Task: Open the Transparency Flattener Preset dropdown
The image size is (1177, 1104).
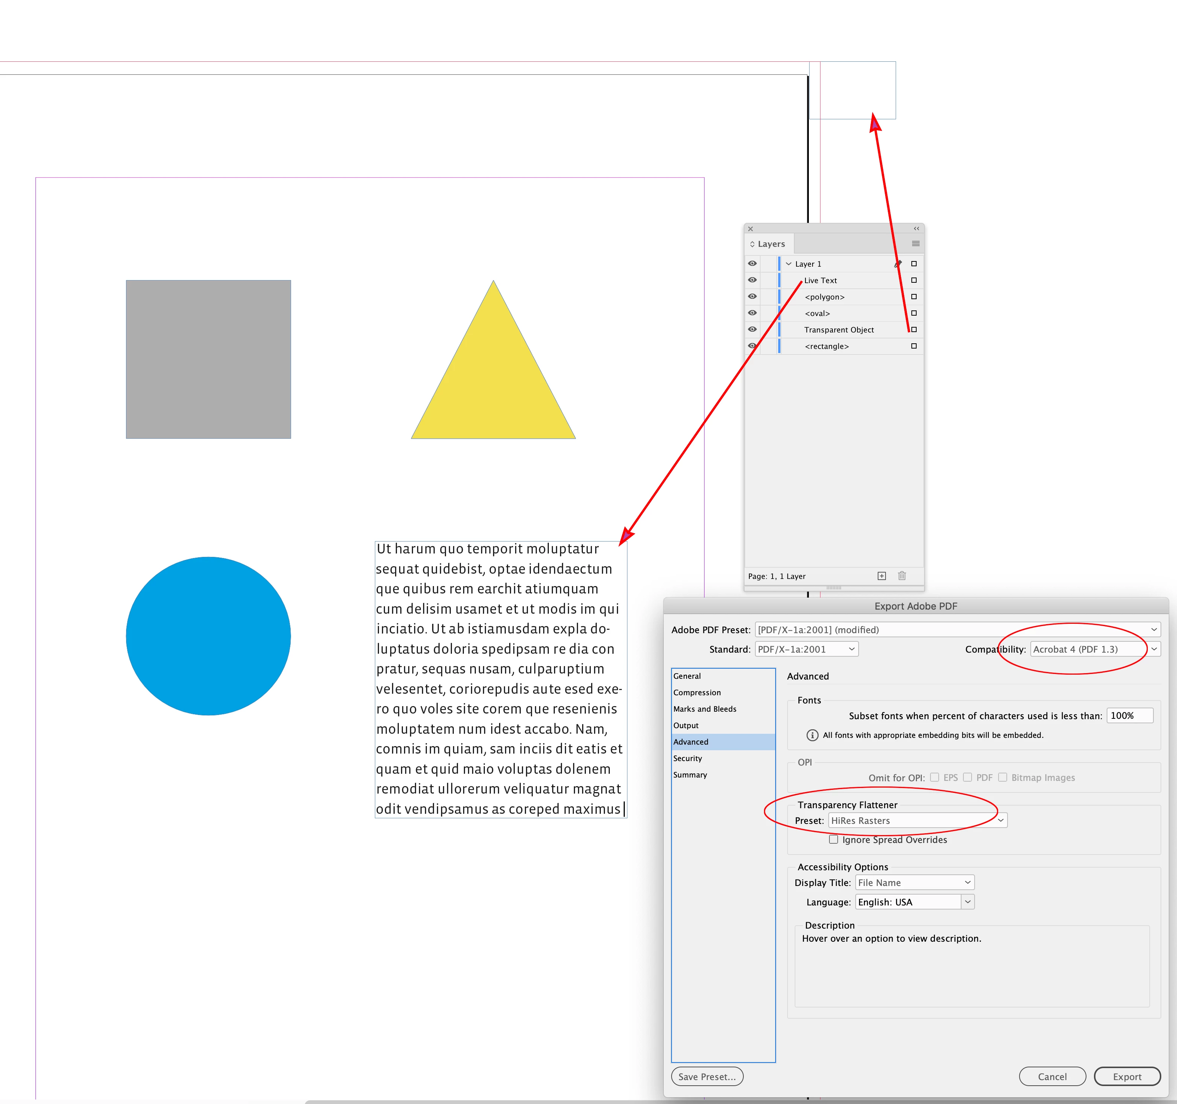Action: tap(917, 821)
